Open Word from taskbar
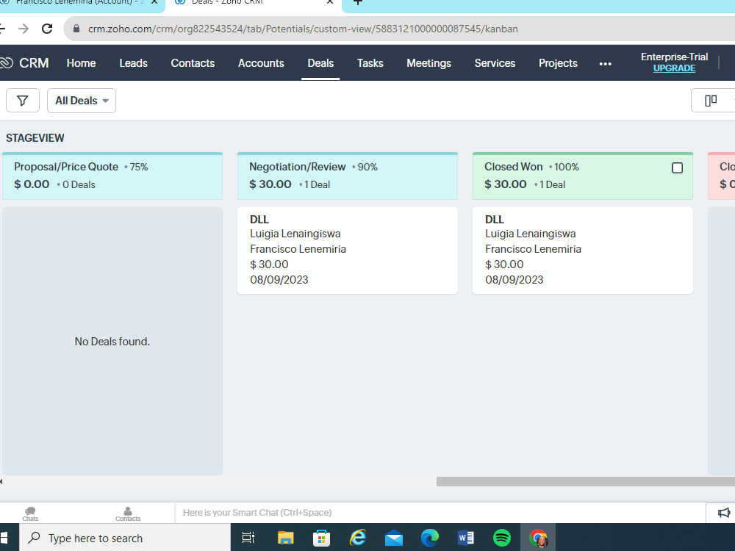 click(465, 538)
